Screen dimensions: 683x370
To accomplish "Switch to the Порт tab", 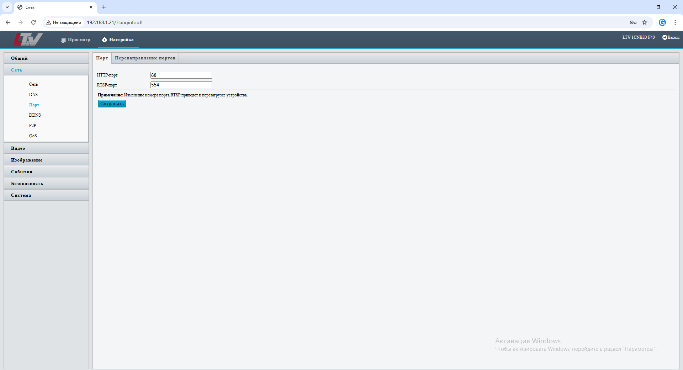I will point(102,58).
